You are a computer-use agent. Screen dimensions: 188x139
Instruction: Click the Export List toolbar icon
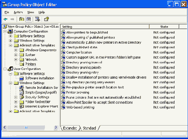[37, 19]
